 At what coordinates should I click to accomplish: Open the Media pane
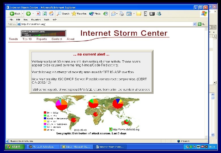[95, 14]
